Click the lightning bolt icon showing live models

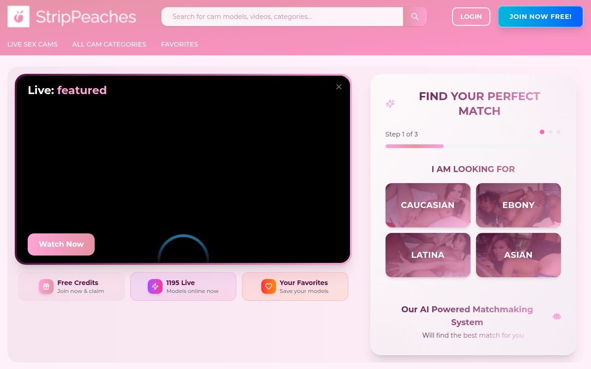[155, 286]
